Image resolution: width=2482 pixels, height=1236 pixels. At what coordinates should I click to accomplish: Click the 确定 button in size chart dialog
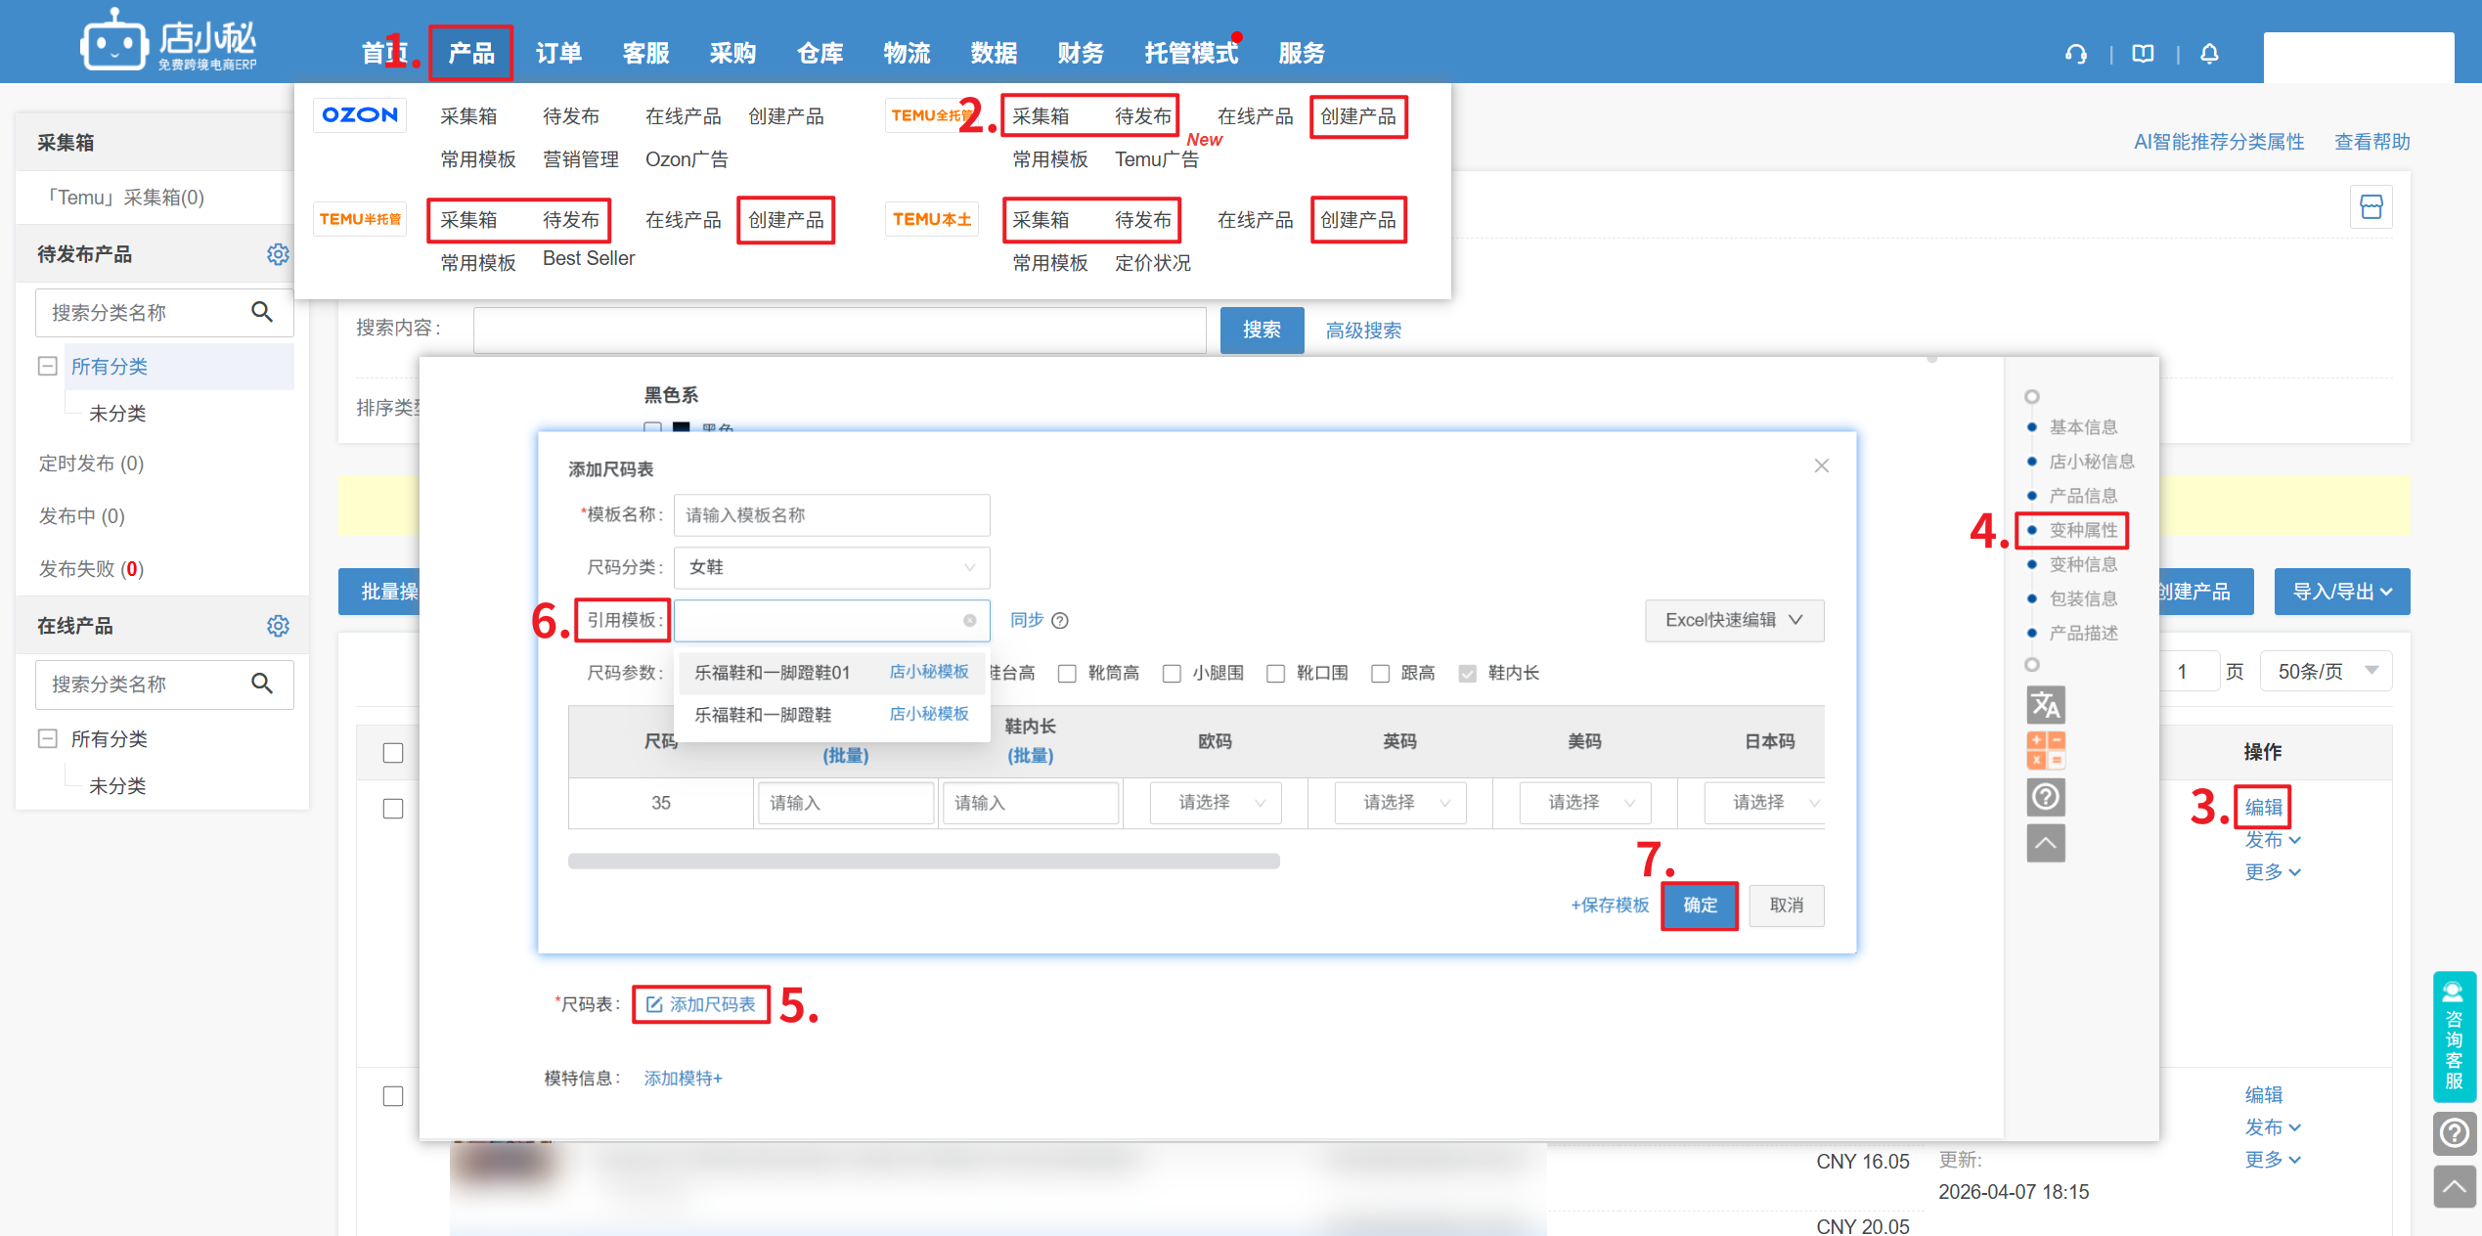point(1699,905)
